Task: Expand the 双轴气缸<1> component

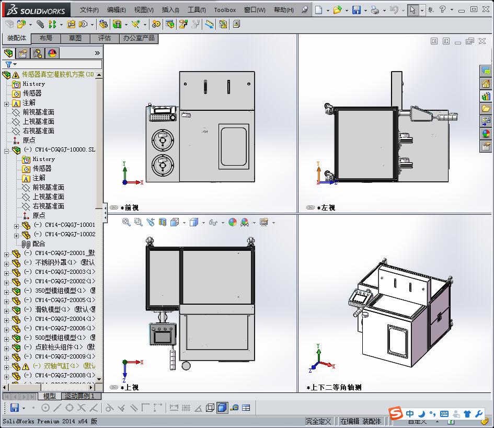Action: (7, 367)
